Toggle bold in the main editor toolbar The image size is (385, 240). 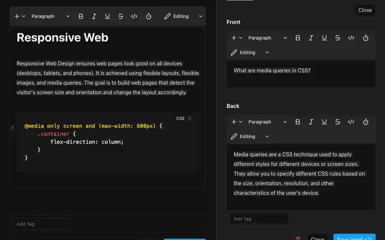pyautogui.click(x=81, y=16)
